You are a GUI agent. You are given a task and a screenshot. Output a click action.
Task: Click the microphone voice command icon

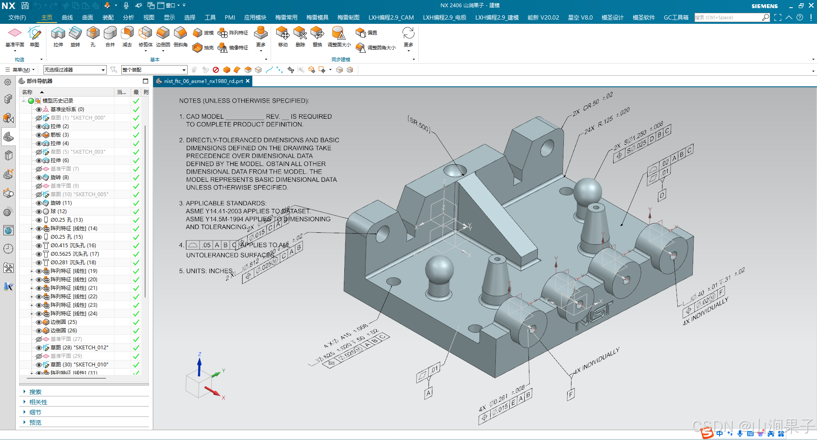click(x=126, y=6)
